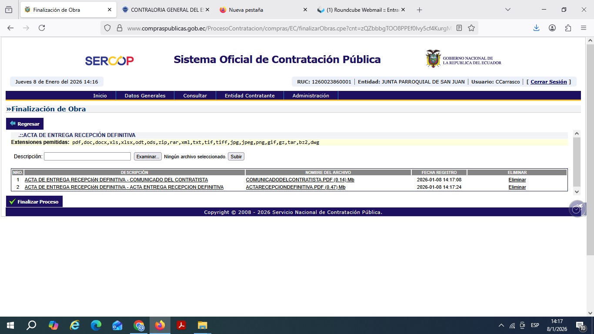
Task: Open ACTARECEPCIONDEFINITIVA.PDF file link
Action: pos(295,187)
